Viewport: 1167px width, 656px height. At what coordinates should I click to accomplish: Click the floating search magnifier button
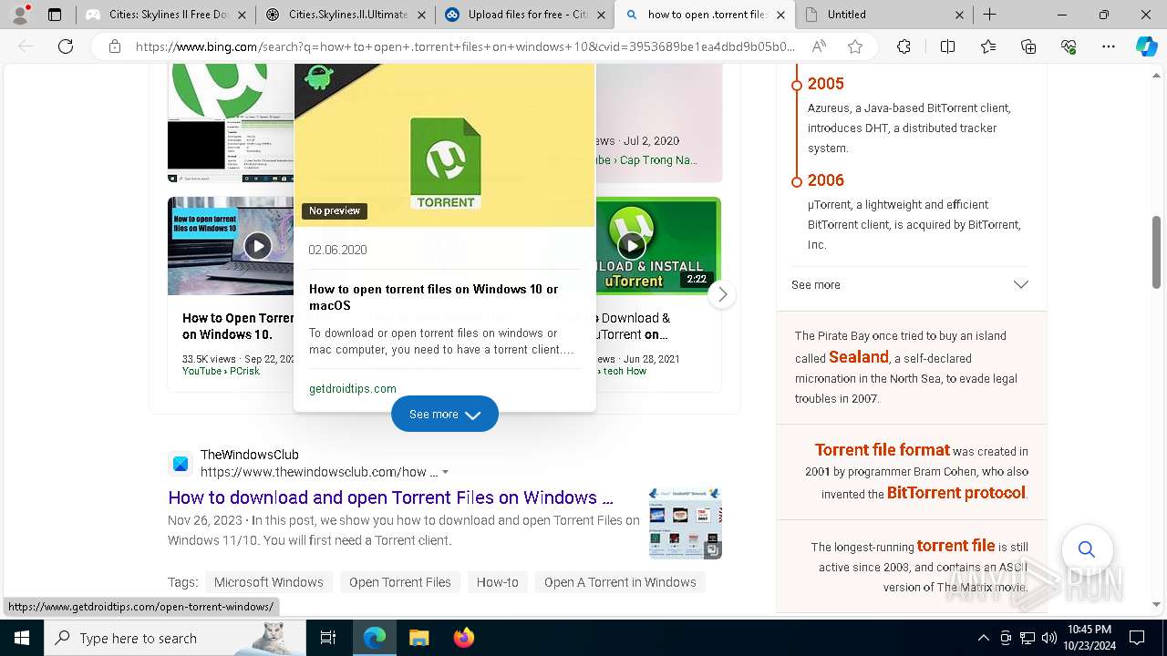tap(1087, 548)
